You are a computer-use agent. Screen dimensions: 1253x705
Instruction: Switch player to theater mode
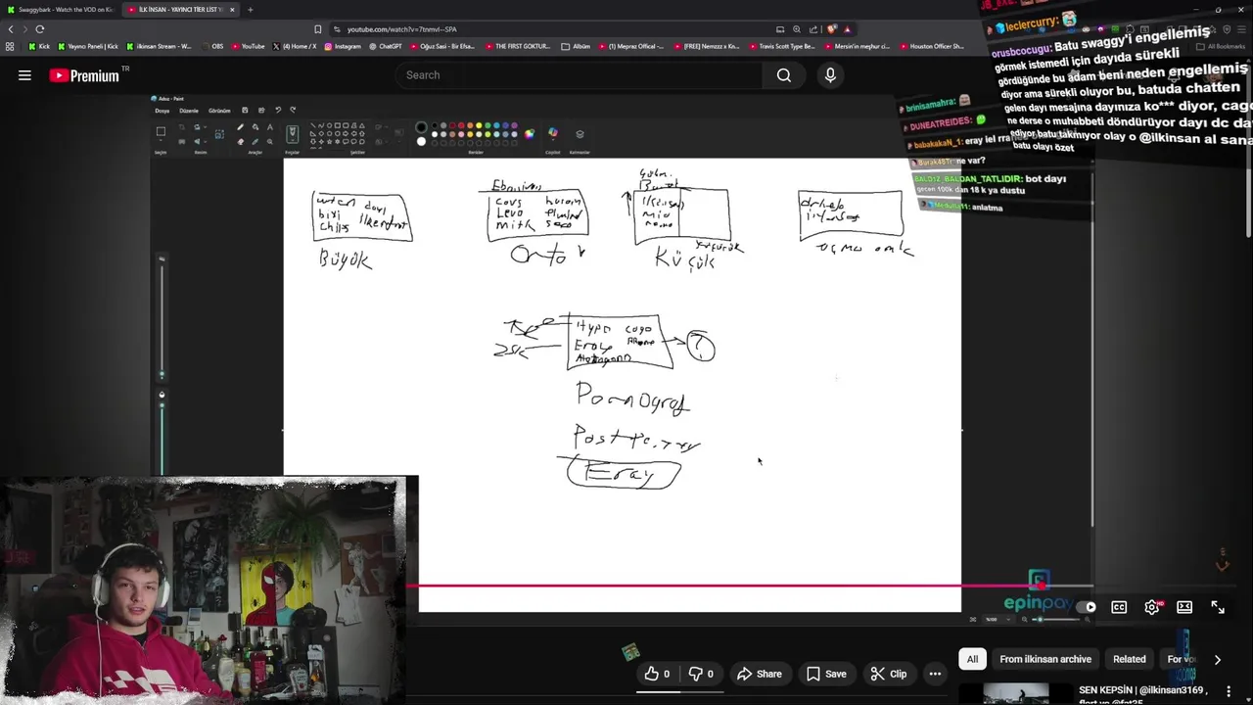(1184, 607)
